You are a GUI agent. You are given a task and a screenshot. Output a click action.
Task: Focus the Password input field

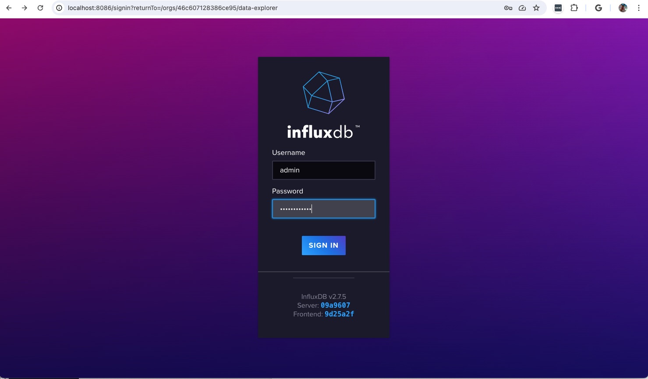click(324, 209)
